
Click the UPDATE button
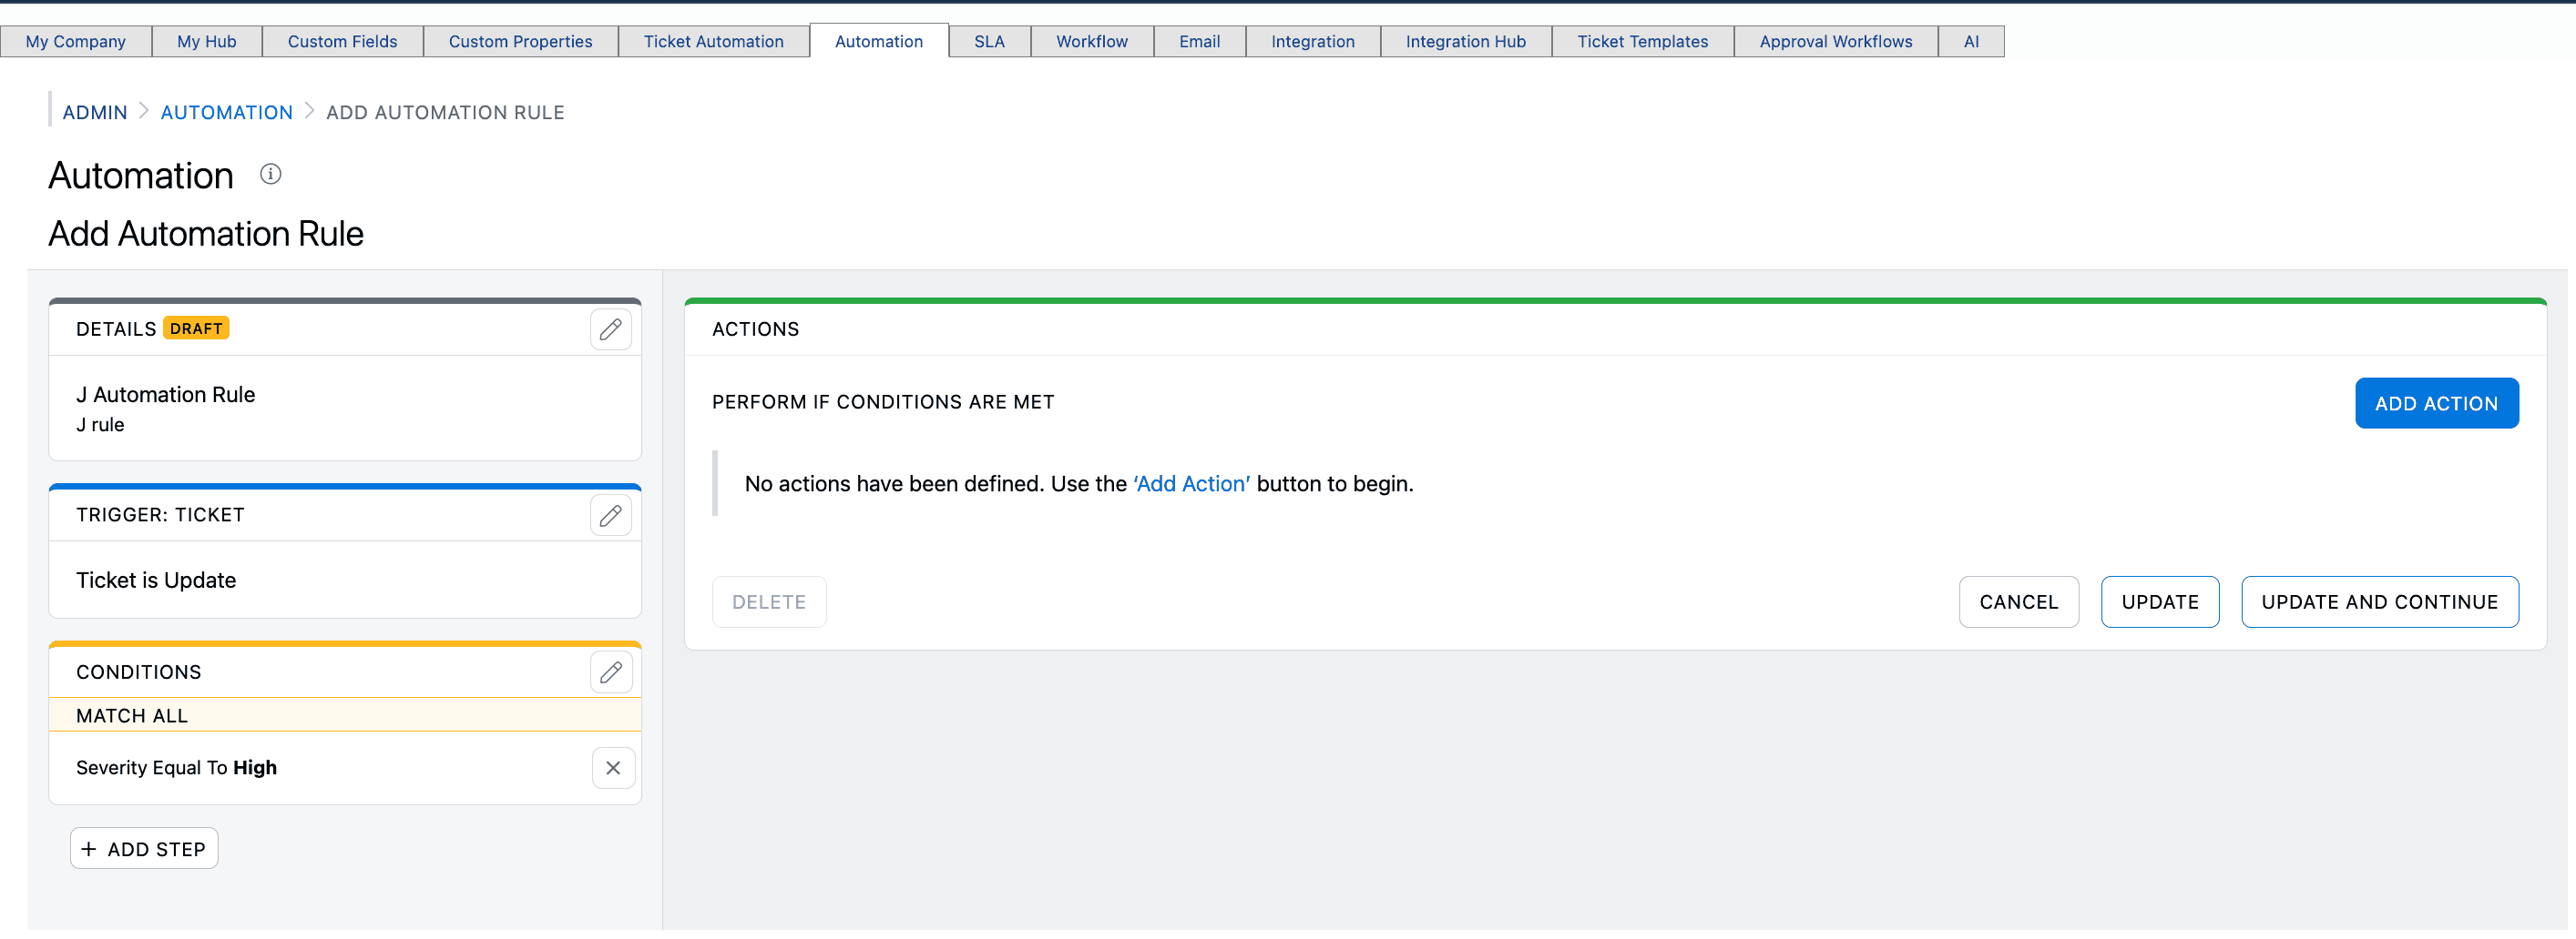pyautogui.click(x=2159, y=602)
